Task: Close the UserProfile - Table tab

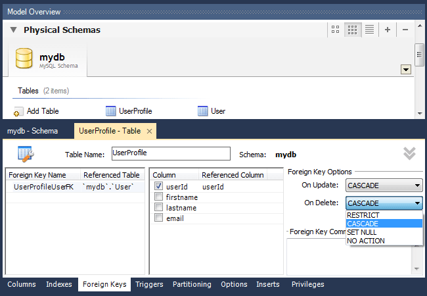Action: [x=149, y=131]
